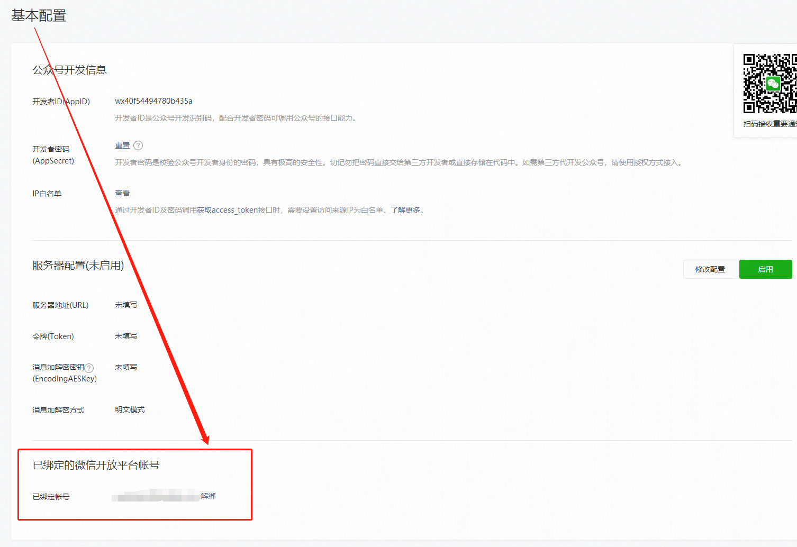Follow the 了解更多 link
Viewport: 797px width, 547px height.
pyautogui.click(x=405, y=210)
